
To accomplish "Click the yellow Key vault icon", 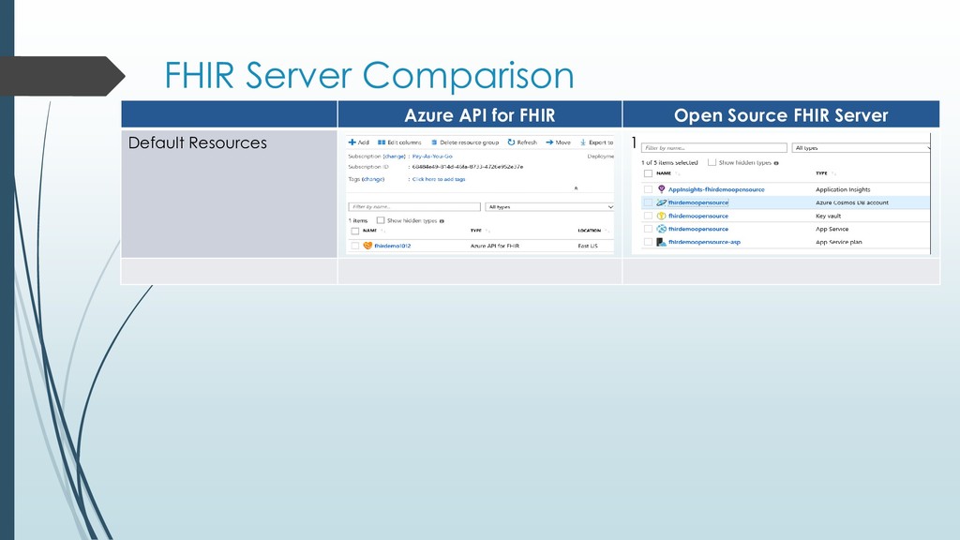I will point(661,216).
